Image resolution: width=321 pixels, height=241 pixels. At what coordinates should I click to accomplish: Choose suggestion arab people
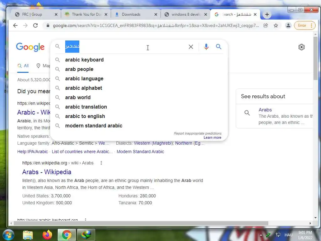139,69
